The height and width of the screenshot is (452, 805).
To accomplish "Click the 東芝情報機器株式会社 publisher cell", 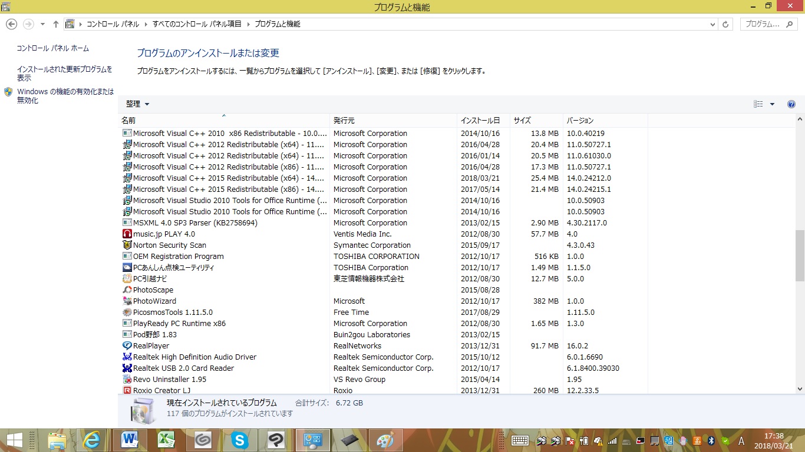I will (x=369, y=279).
